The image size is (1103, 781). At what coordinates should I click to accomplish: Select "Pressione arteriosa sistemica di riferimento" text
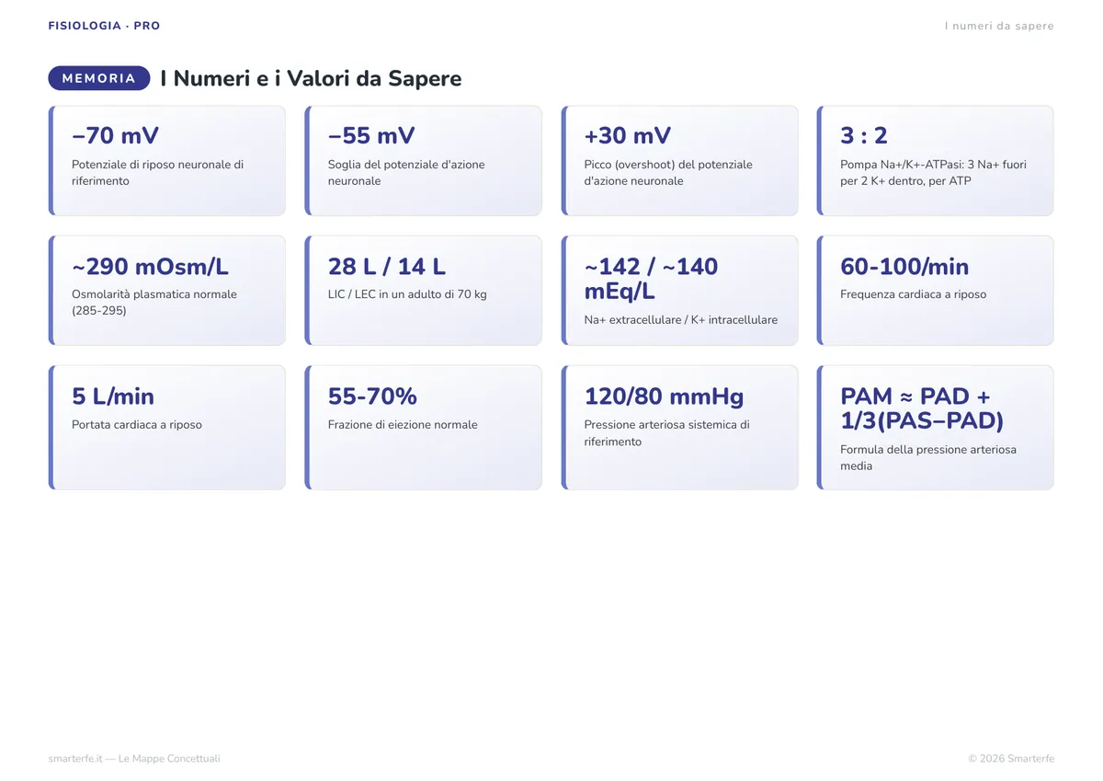[x=667, y=433]
